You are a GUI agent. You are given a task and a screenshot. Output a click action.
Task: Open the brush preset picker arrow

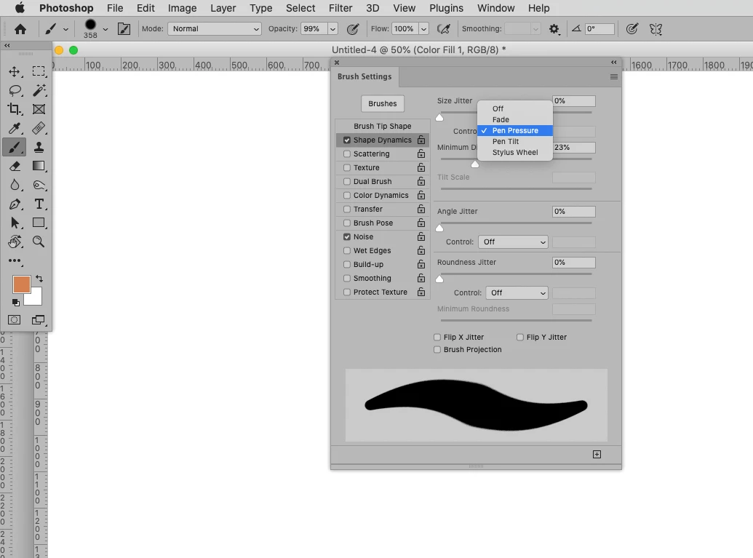tap(105, 29)
